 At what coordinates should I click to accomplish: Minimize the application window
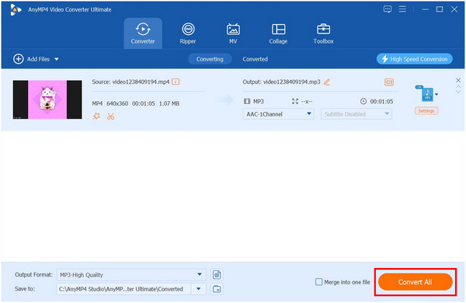[x=426, y=9]
